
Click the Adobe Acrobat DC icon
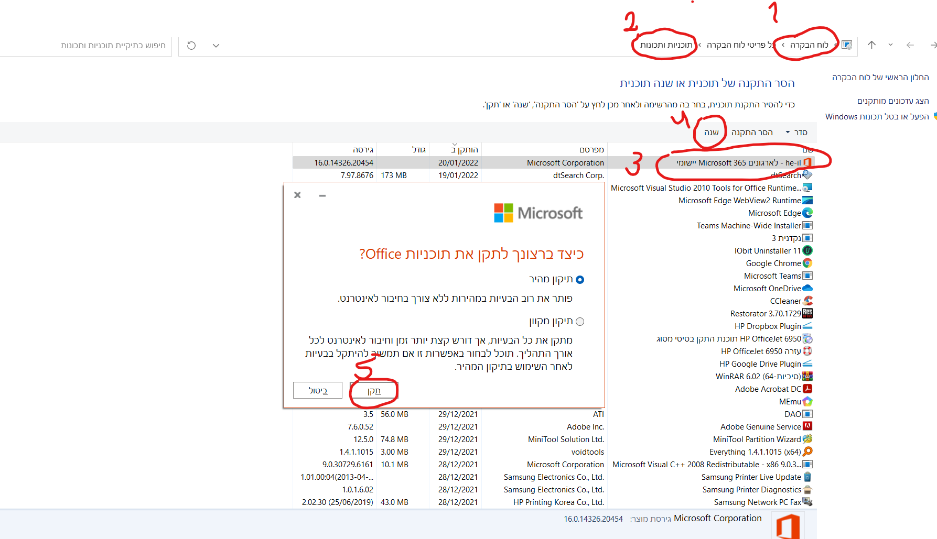point(807,389)
